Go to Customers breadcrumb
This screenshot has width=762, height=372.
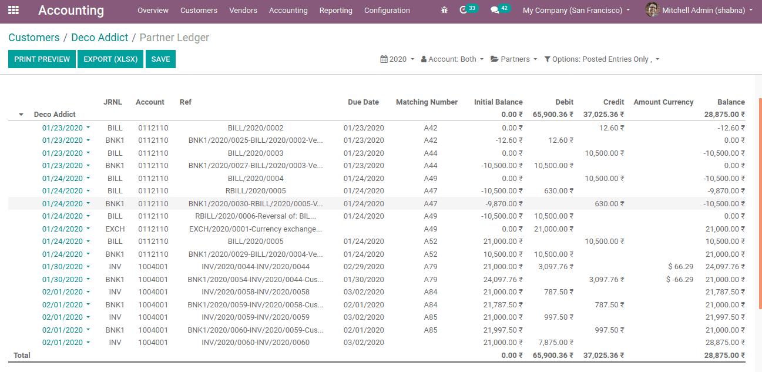coord(34,38)
